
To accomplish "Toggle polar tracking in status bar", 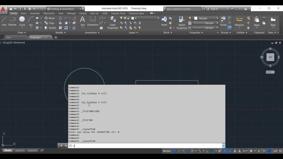I will point(192,151).
